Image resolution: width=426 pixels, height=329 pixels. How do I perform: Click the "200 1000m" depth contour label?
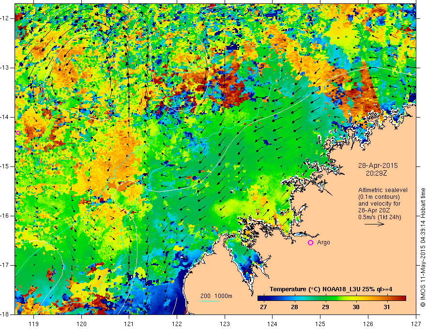(216, 296)
